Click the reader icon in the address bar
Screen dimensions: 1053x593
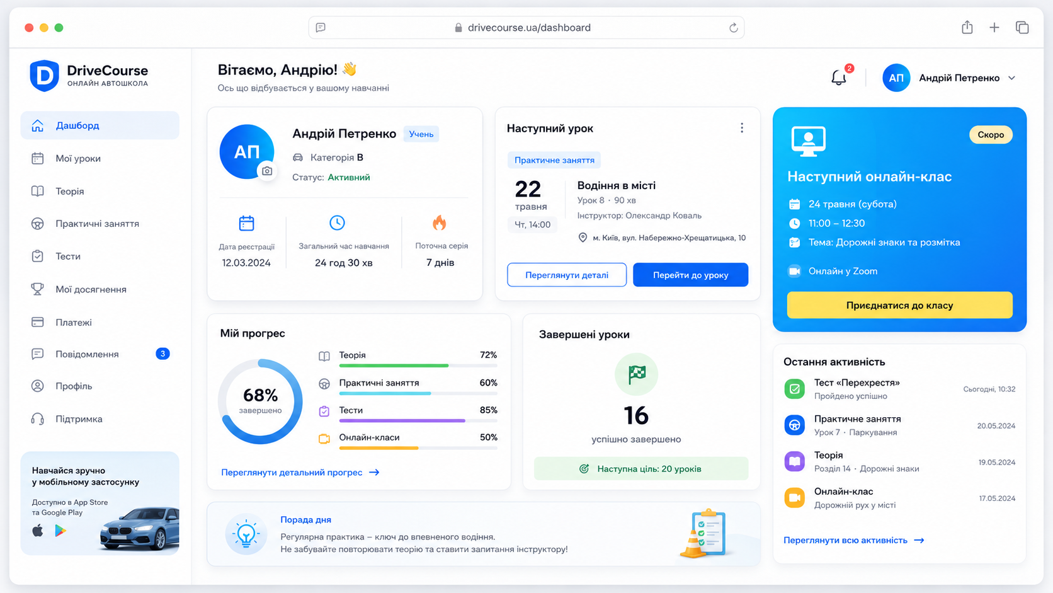[321, 28]
